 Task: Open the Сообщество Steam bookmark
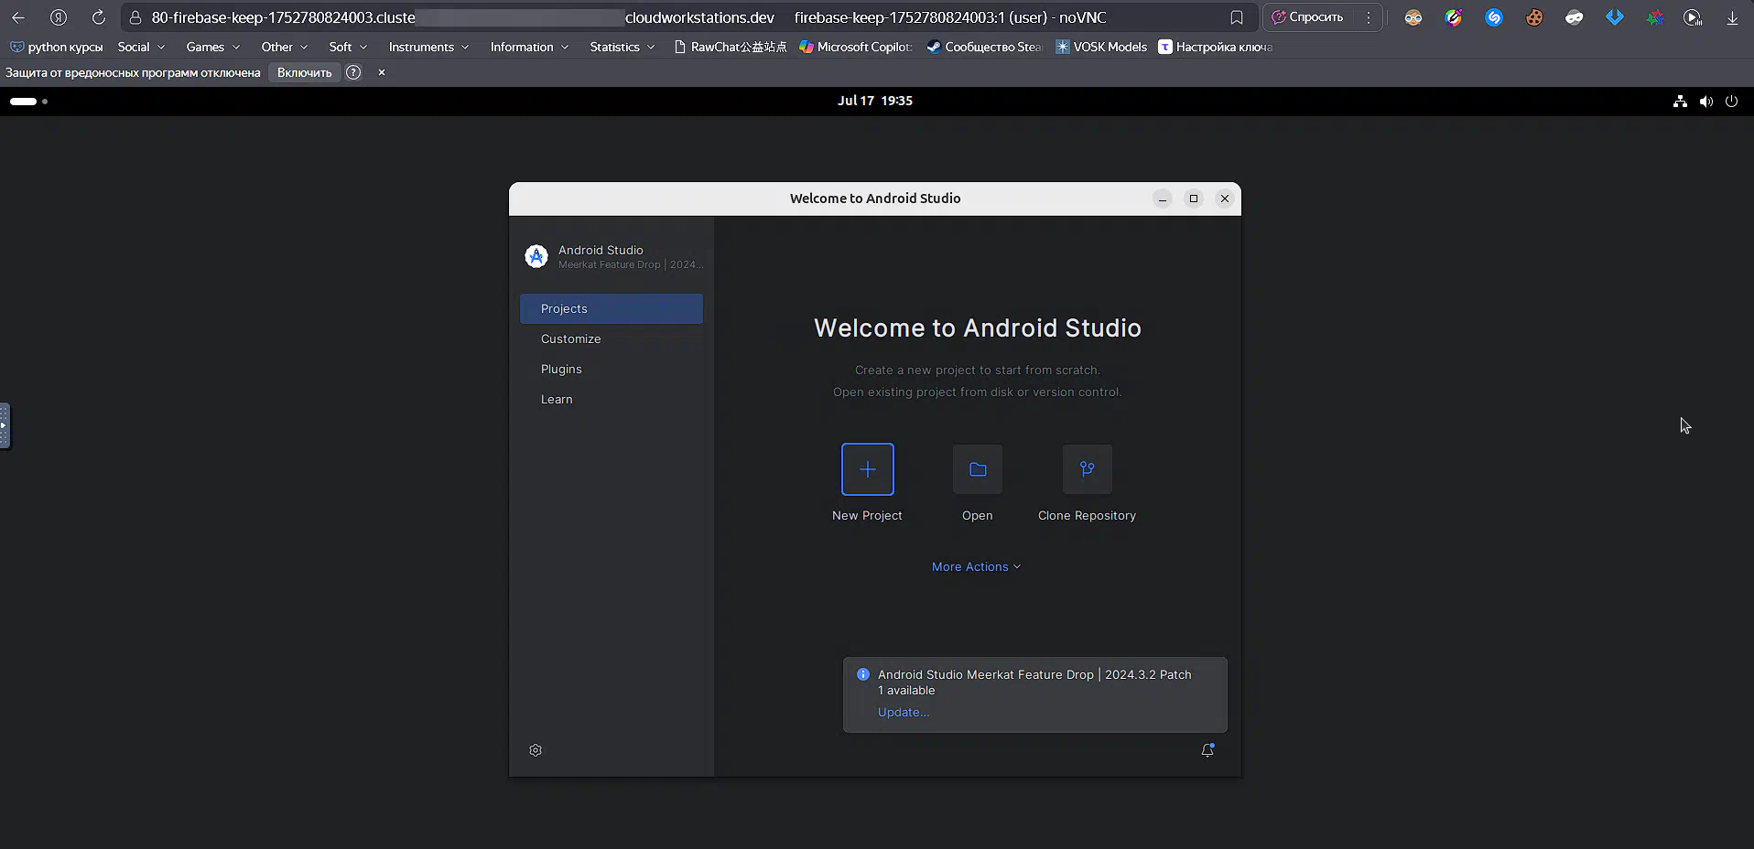point(984,47)
